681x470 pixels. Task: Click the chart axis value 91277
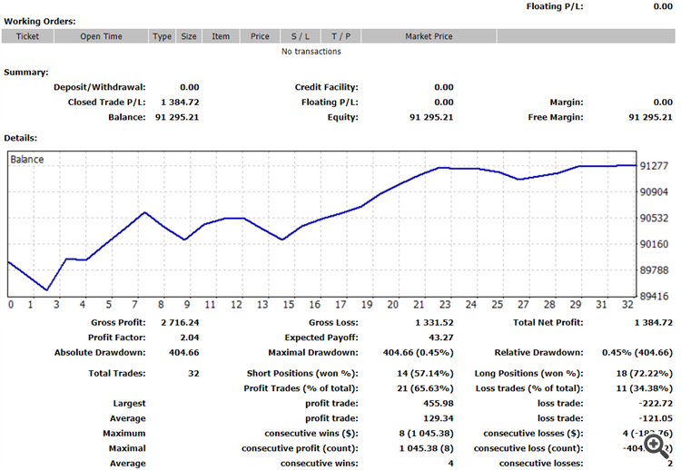tap(654, 166)
